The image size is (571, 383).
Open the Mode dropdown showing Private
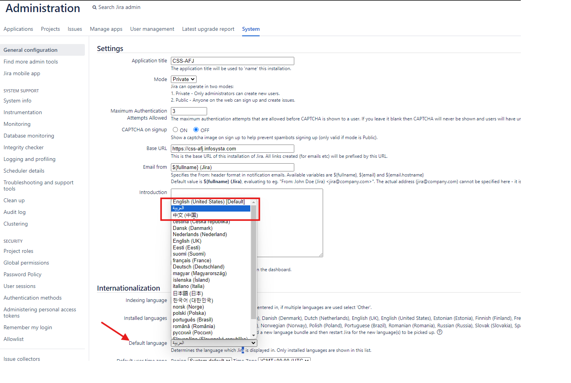[x=183, y=79]
